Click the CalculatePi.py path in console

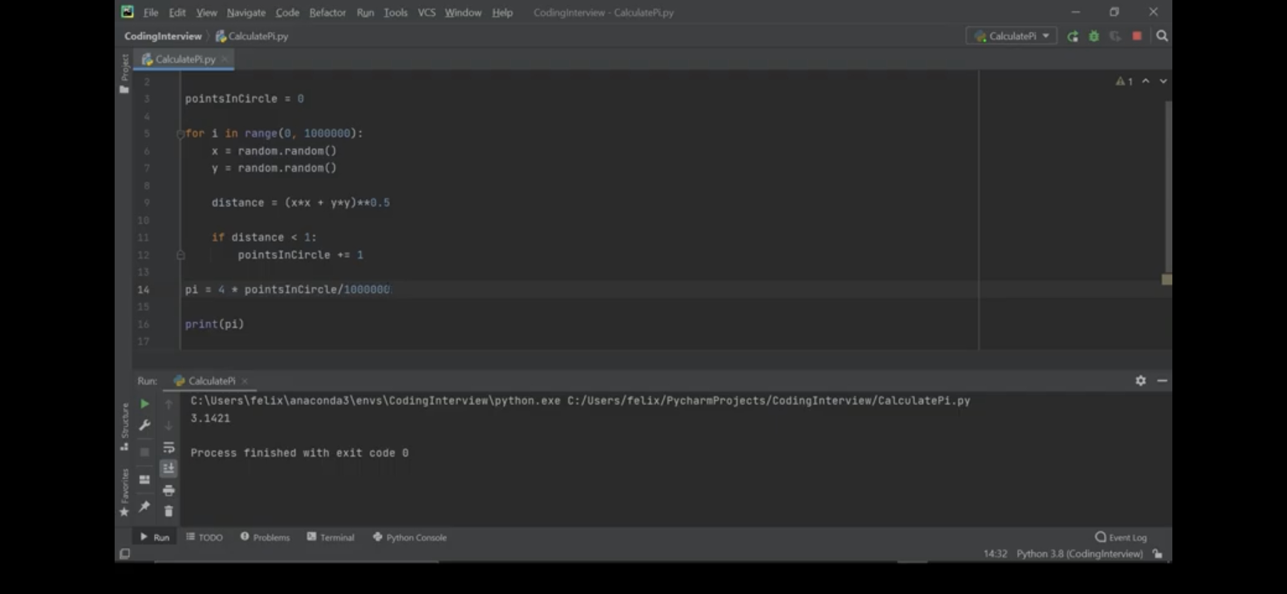[x=769, y=401]
